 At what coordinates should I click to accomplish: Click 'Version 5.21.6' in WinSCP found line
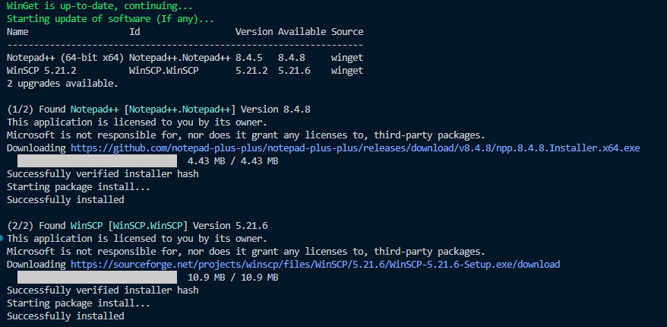(x=230, y=226)
